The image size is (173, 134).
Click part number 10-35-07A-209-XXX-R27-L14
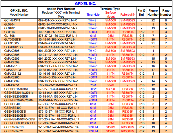58,70
